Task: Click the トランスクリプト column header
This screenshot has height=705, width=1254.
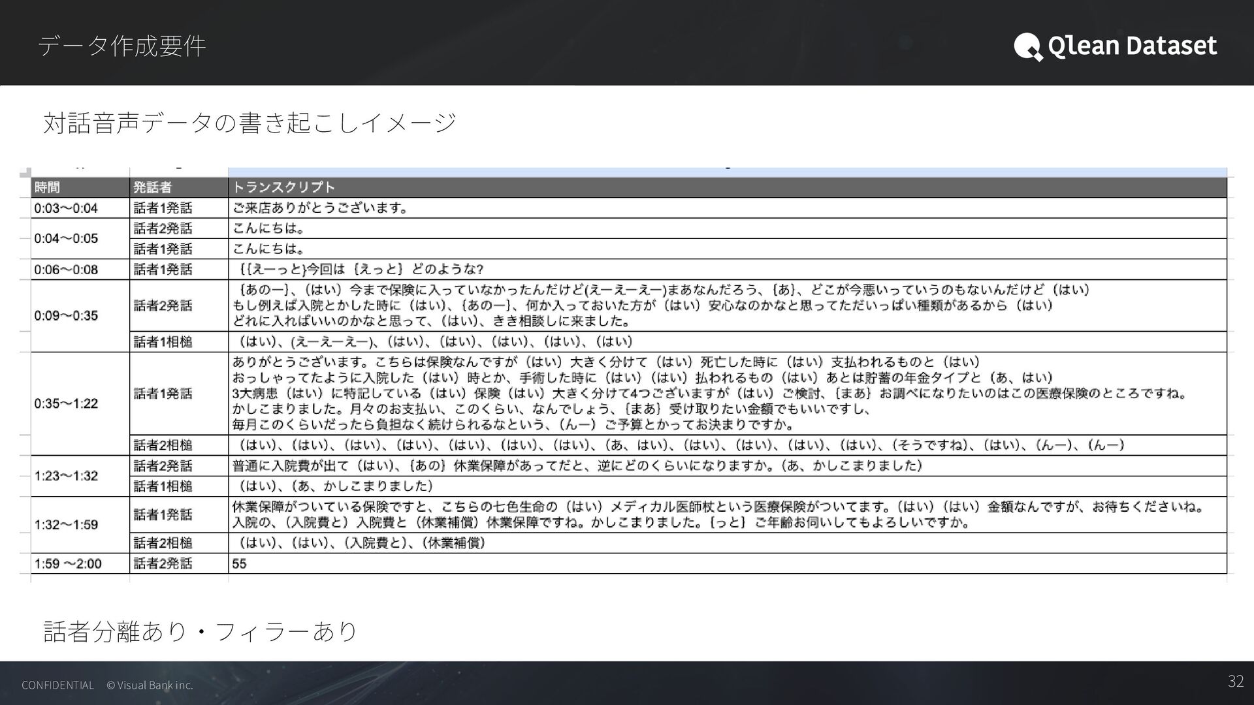Action: point(728,187)
